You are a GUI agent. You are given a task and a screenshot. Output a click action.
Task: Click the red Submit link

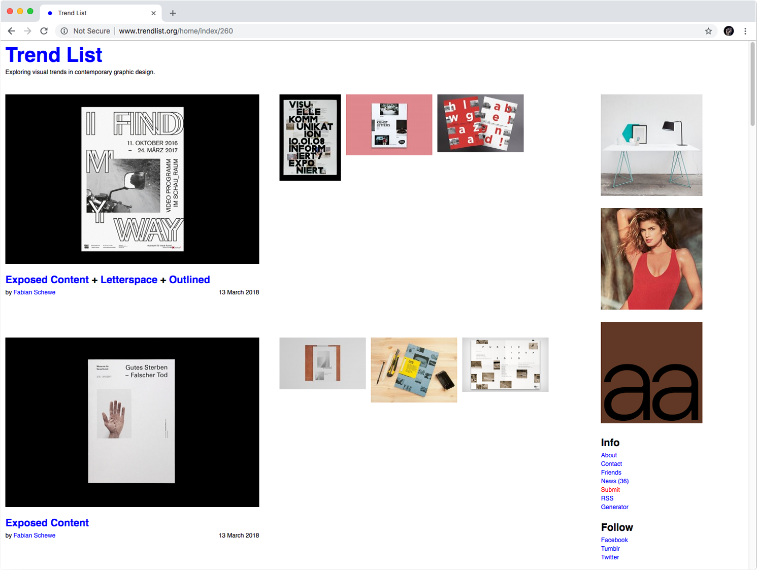click(610, 490)
